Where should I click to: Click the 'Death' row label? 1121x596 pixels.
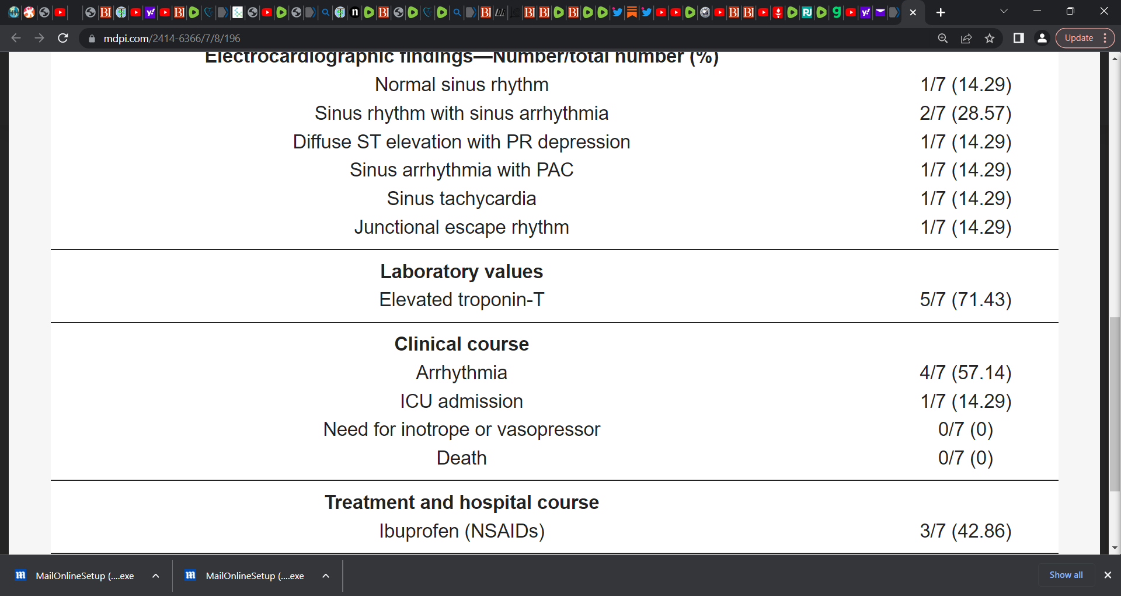click(x=461, y=458)
